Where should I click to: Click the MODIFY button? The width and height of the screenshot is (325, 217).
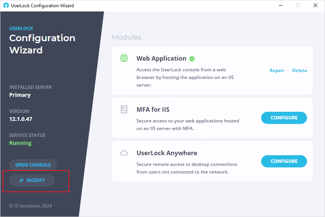pos(32,180)
